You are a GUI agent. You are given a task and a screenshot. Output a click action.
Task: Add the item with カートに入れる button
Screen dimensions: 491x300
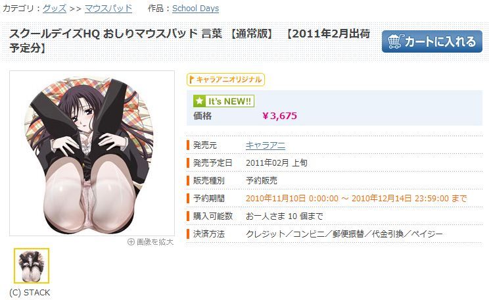click(x=432, y=41)
